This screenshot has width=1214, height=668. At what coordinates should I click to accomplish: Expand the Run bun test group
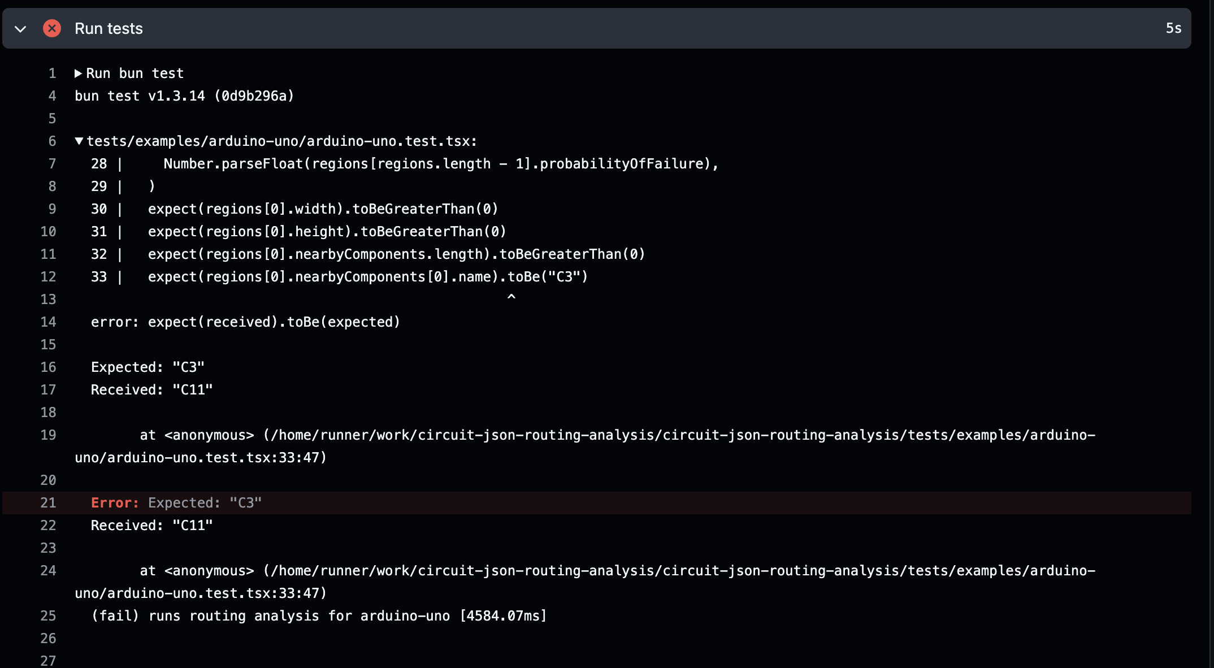click(79, 73)
